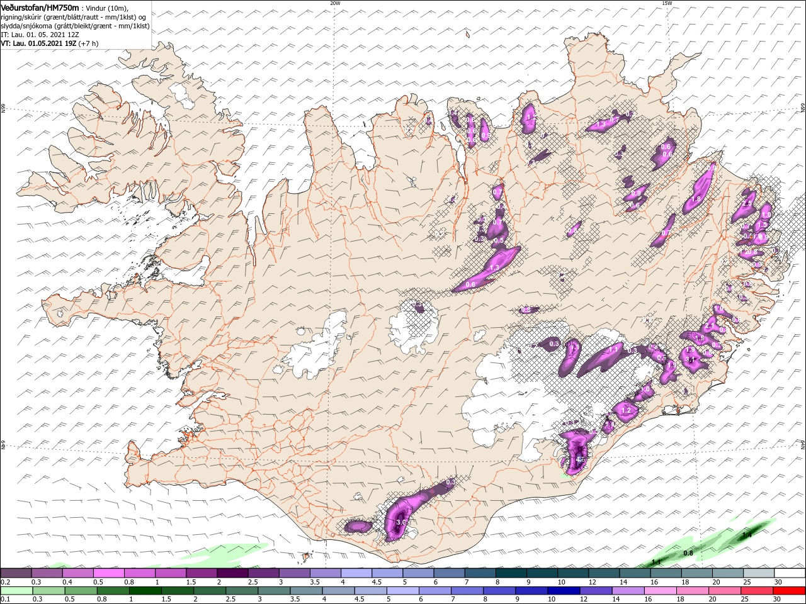Click the black '0.8' value over the sea
This screenshot has height=604, width=806.
pyautogui.click(x=688, y=553)
